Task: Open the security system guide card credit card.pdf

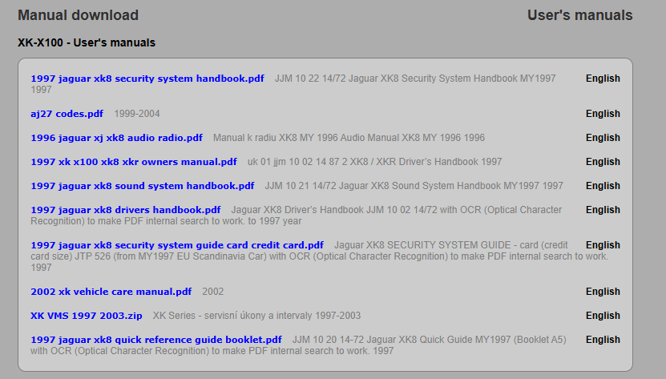Action: (176, 245)
